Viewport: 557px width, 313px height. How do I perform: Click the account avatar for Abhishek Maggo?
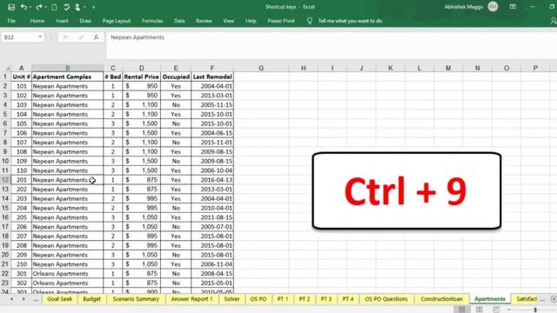(x=493, y=7)
